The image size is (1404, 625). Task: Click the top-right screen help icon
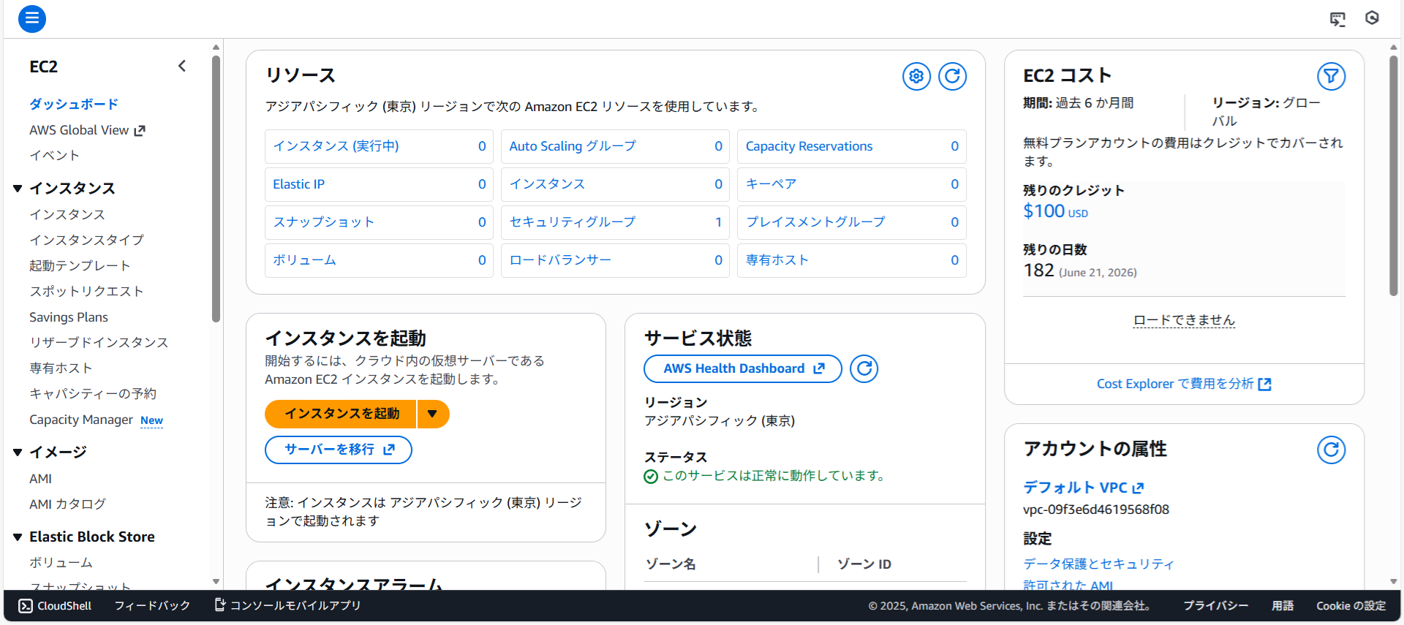1337,19
